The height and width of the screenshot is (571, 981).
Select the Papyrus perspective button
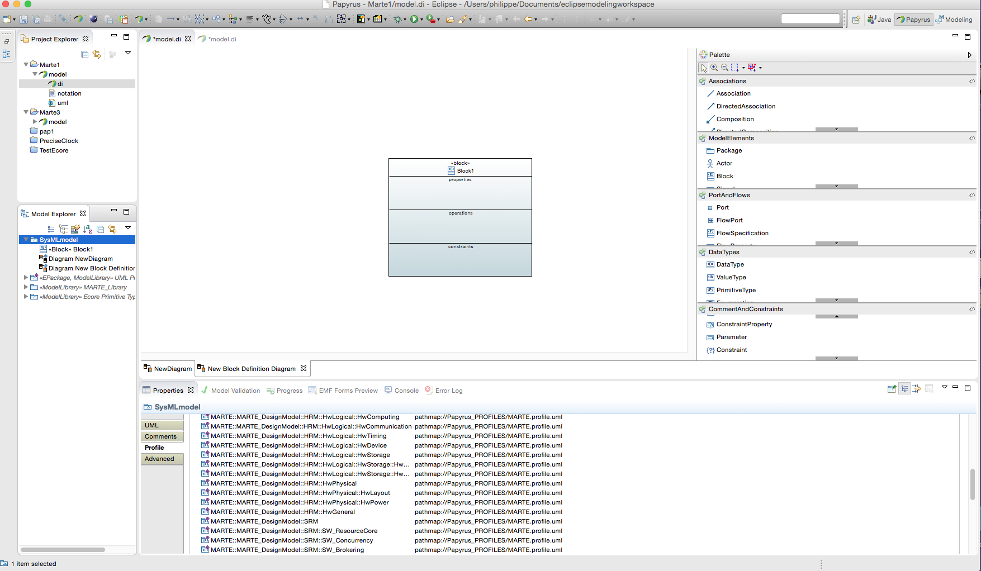point(913,20)
